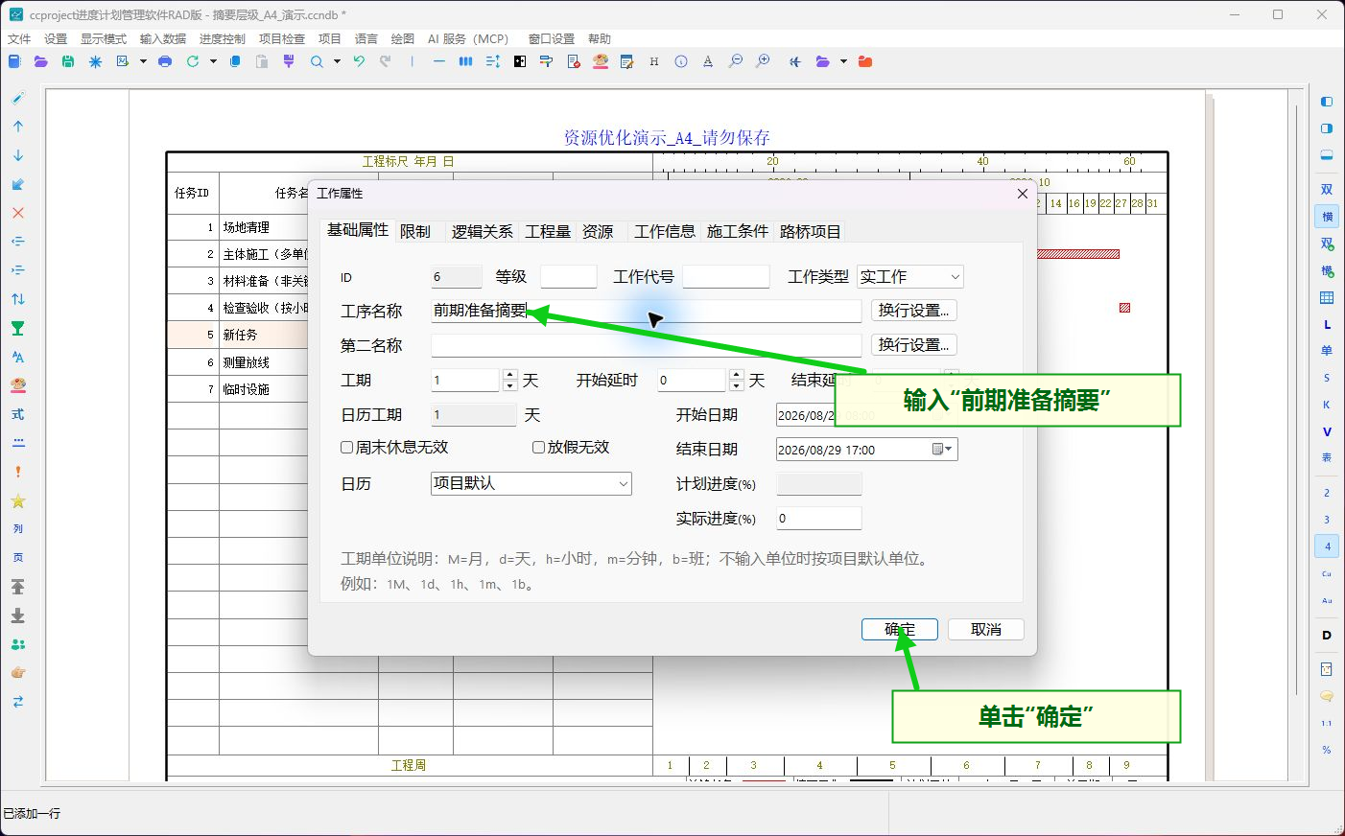Screen dimensions: 1345x836
Task: Open the AI 服务 (MCP) menu
Action: pos(468,38)
